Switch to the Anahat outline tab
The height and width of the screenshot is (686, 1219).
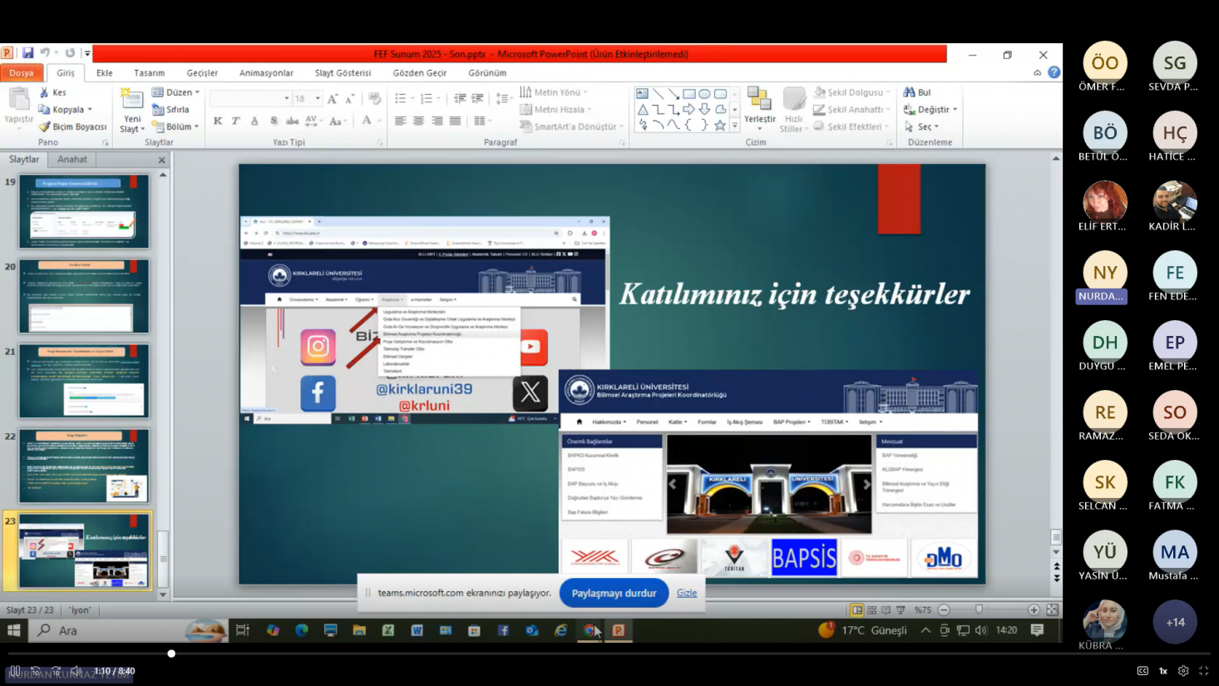click(72, 159)
